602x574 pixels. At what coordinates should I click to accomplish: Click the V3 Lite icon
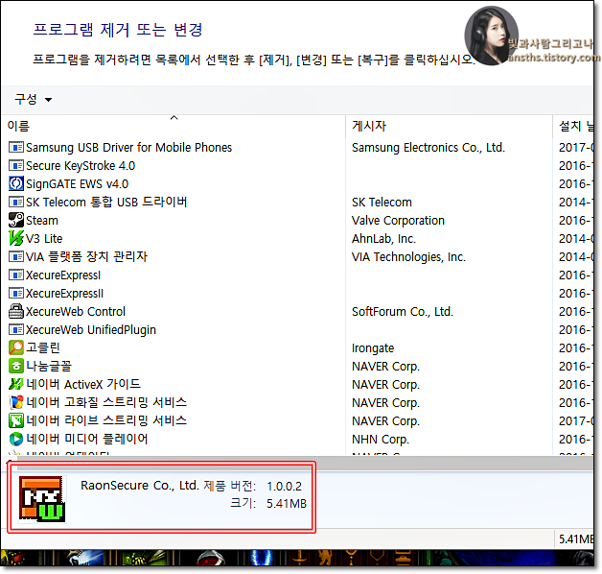pos(16,238)
